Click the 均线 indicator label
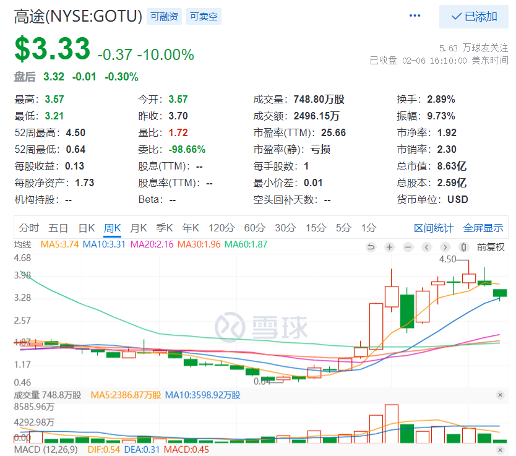Screen dimensions: 516x456 point(22,244)
